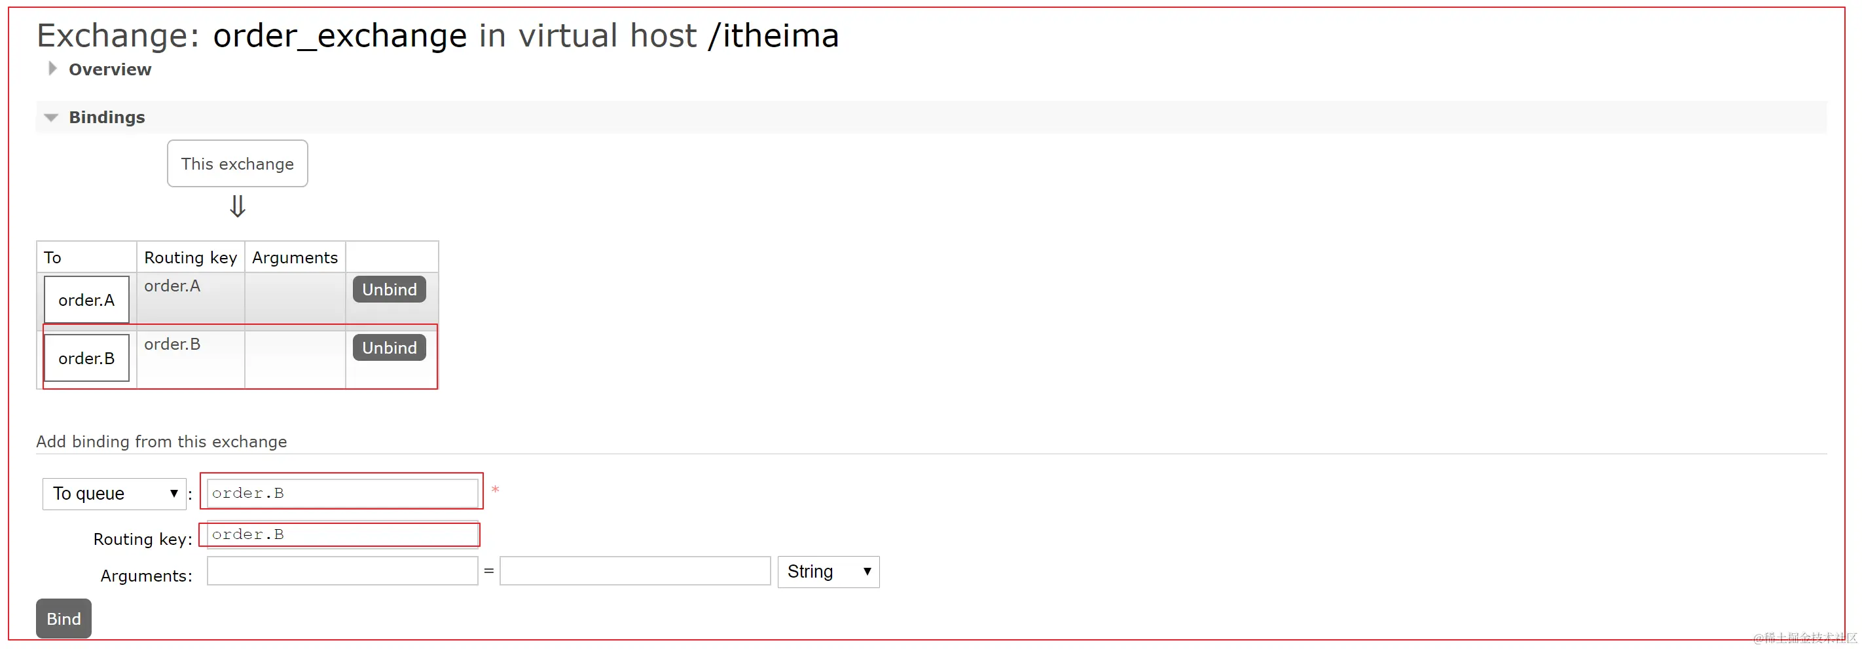1862x649 pixels.
Task: Click the Arguments key input box
Action: tap(342, 571)
